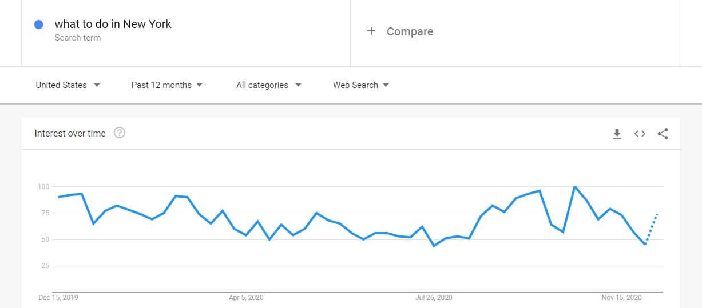702x308 pixels.
Task: Click the blue dot of the search term
Action: coord(39,25)
